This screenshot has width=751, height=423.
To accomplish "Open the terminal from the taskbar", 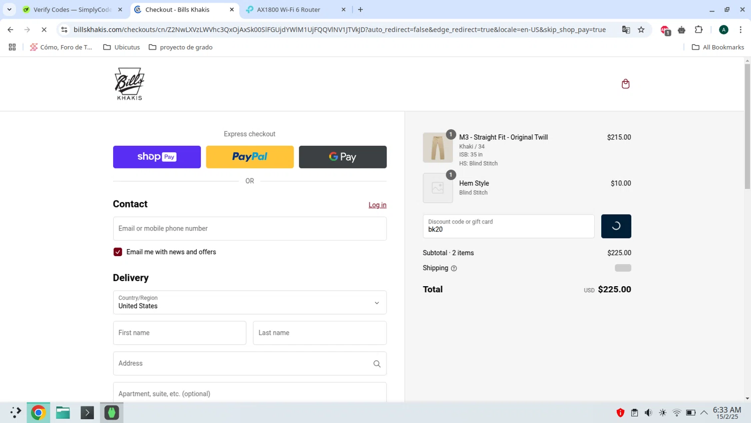I will 87,412.
